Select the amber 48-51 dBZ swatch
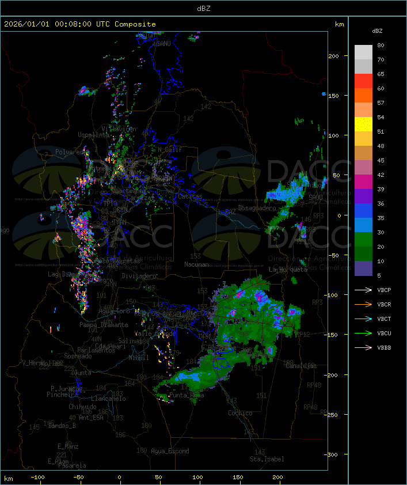The height and width of the screenshot is (485, 407). [363, 139]
